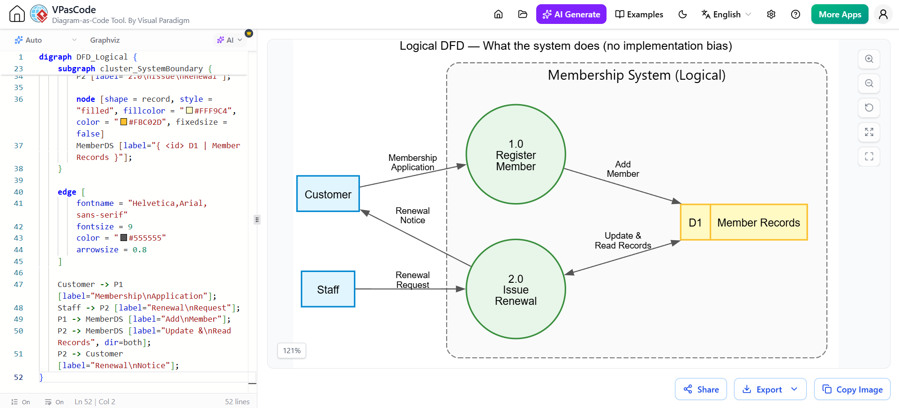Click the 'Membership Application' edge label

(412, 163)
